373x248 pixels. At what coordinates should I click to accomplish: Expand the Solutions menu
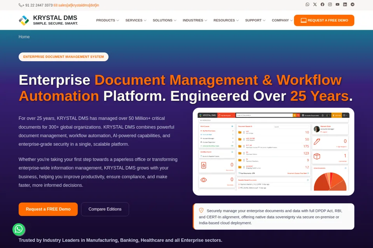164,21
